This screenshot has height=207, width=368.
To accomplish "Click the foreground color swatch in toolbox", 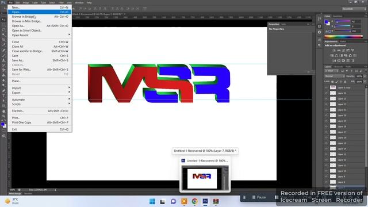I will click(x=2, y=124).
